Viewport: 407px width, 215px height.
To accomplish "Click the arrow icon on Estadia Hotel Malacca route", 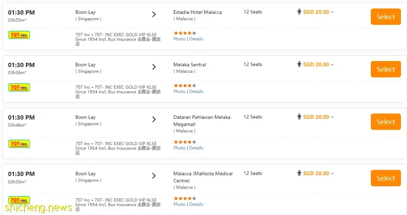I will (154, 14).
